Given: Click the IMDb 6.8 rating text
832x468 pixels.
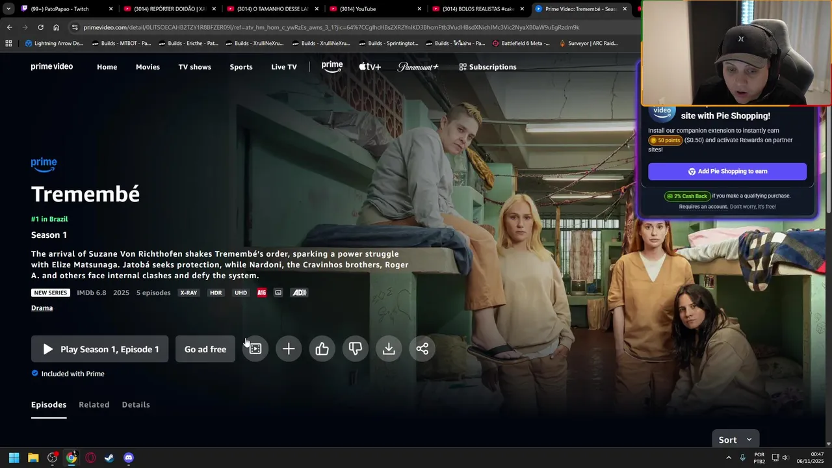Looking at the screenshot, I should click(92, 292).
